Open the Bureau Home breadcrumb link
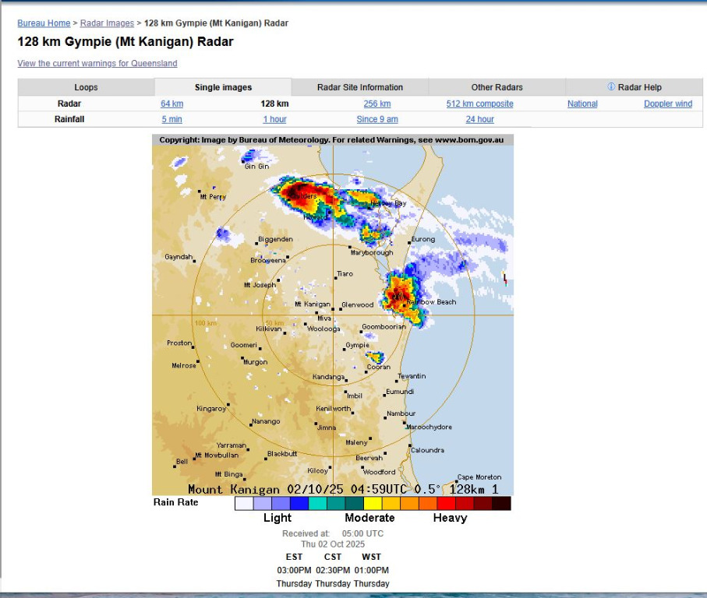The height and width of the screenshot is (598, 707). (44, 23)
